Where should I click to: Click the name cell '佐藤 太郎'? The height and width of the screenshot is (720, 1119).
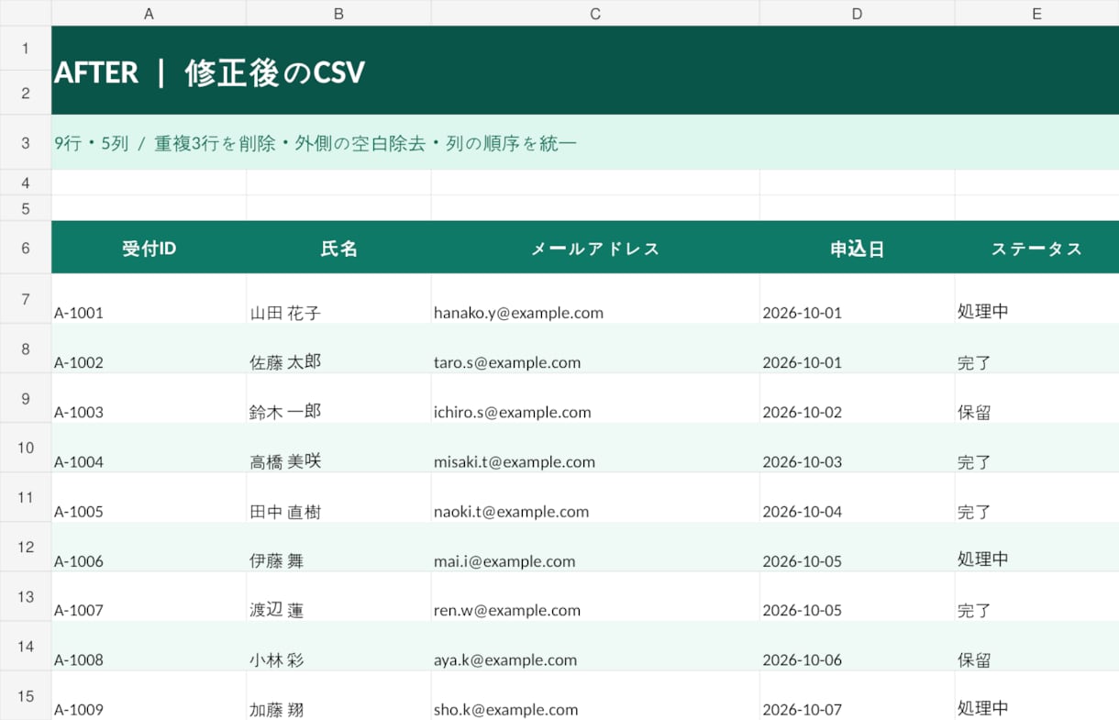[x=338, y=349]
